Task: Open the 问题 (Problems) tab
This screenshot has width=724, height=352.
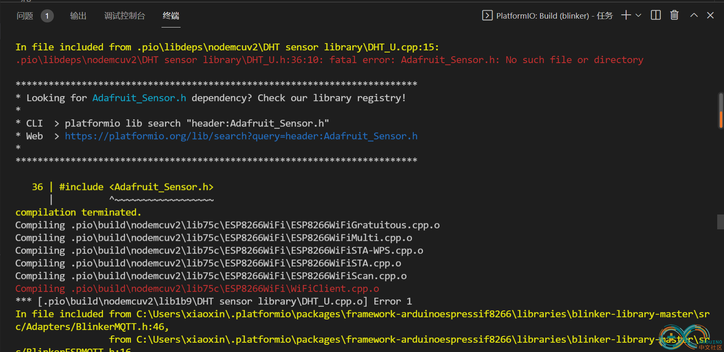Action: (25, 16)
